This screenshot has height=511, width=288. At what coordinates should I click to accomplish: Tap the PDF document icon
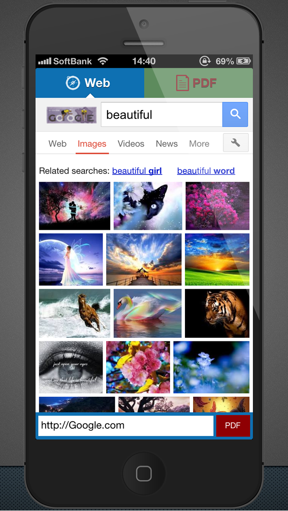tap(182, 83)
